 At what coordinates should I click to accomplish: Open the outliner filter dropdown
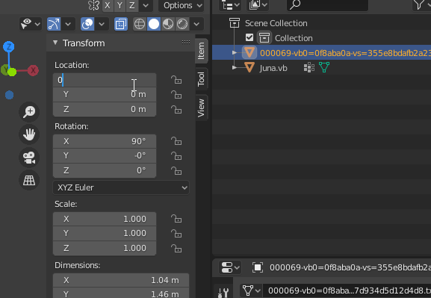click(x=421, y=5)
